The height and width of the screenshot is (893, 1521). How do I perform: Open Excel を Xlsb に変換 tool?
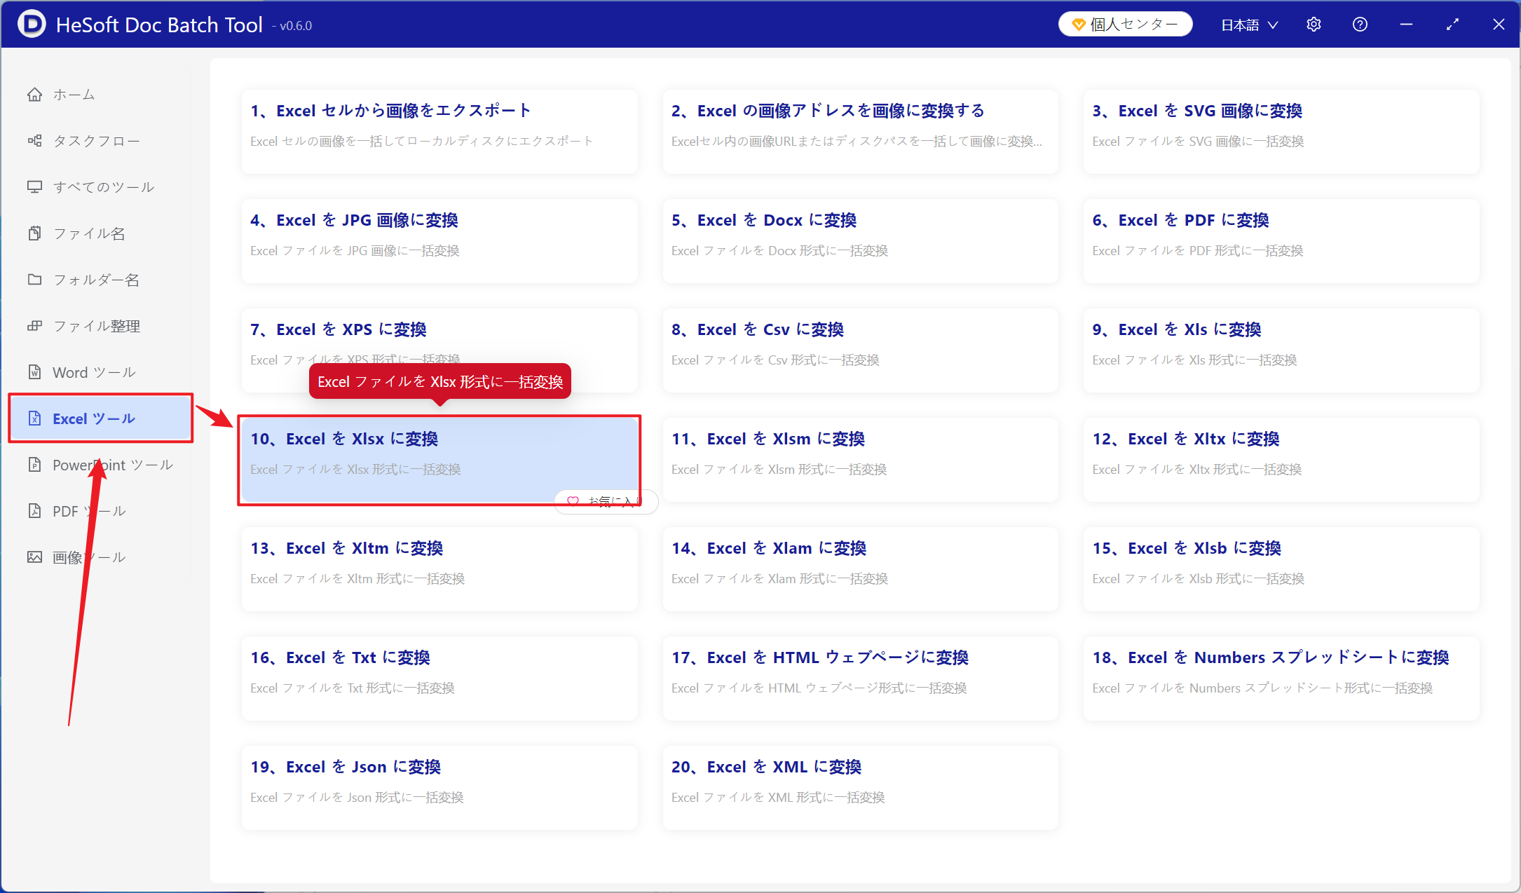click(1281, 568)
